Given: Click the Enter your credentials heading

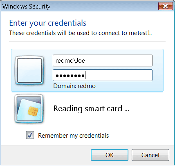Looking at the screenshot, I should coord(48,23).
